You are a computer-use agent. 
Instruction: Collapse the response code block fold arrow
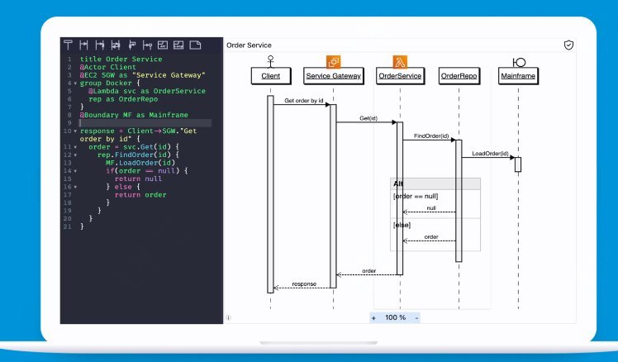[x=74, y=131]
